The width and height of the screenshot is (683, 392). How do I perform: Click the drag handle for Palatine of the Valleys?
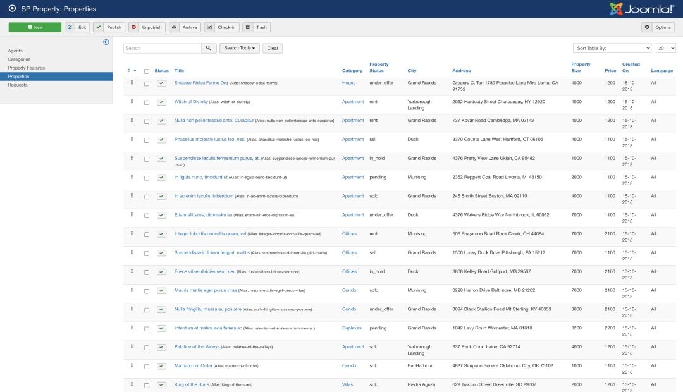point(132,346)
